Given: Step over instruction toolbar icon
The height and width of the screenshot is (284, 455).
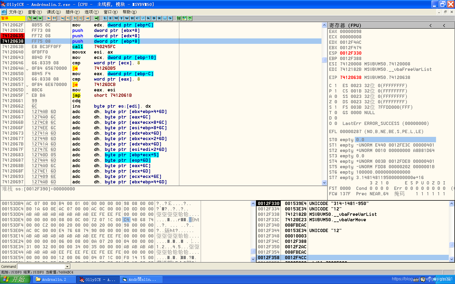Looking at the screenshot, I should click(x=68, y=18).
